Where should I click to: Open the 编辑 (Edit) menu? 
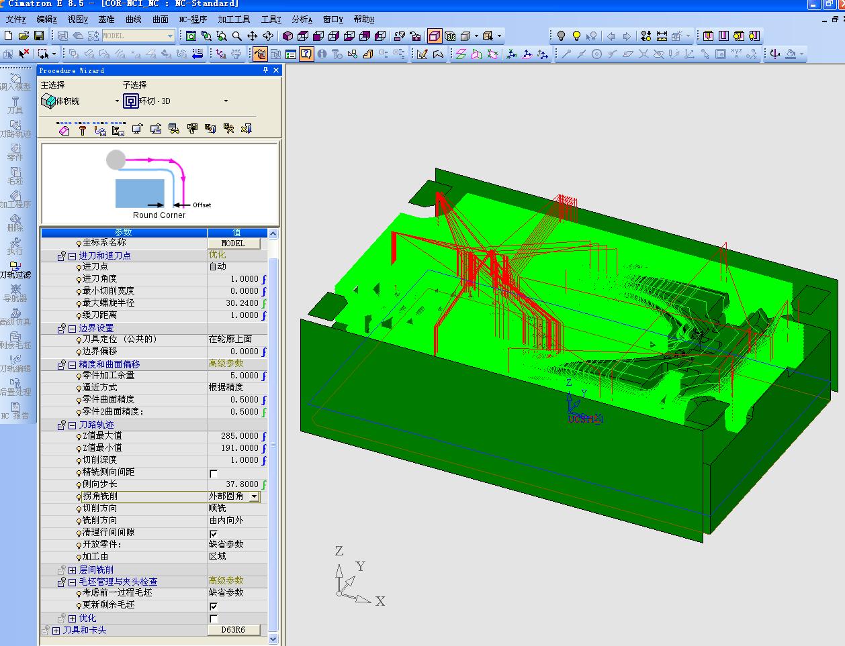coord(47,19)
